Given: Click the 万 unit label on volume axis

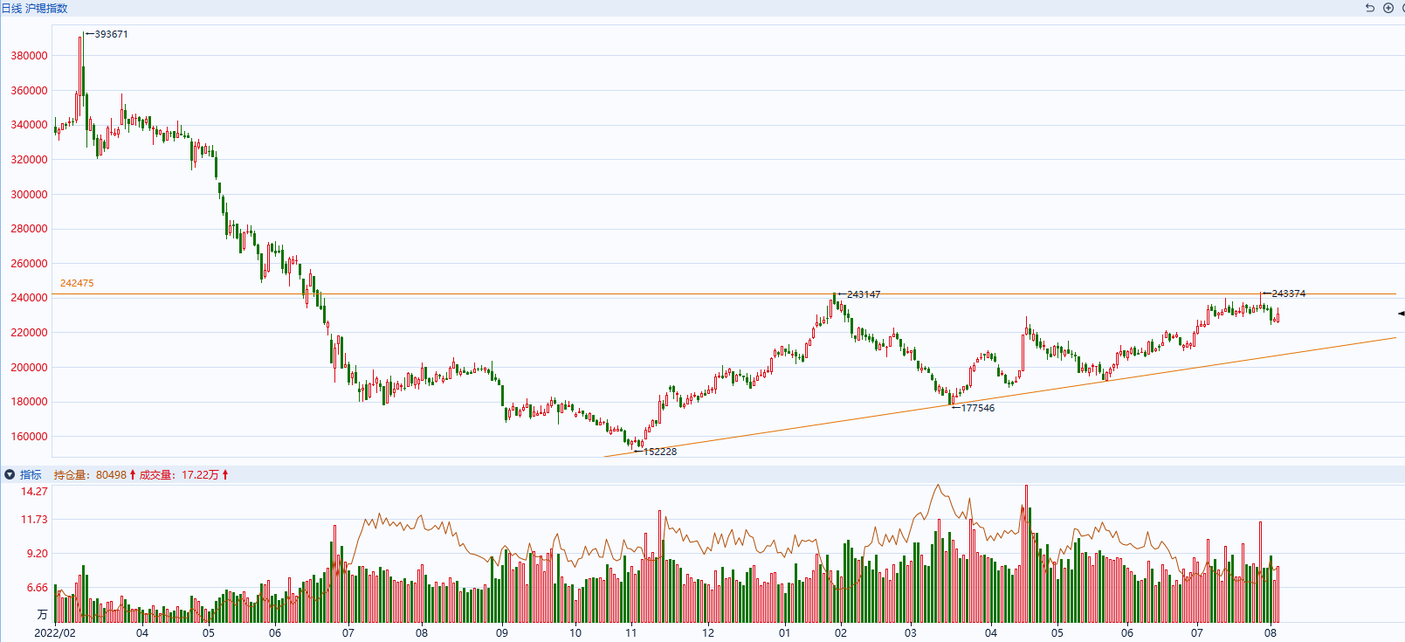Looking at the screenshot, I should [x=42, y=614].
